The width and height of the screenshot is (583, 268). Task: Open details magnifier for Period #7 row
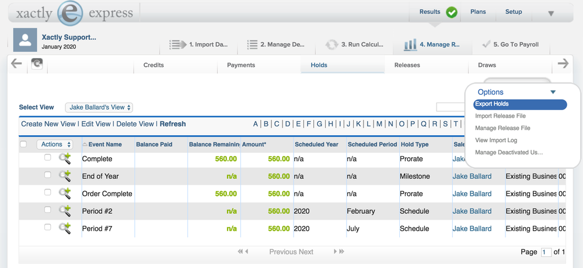point(65,228)
